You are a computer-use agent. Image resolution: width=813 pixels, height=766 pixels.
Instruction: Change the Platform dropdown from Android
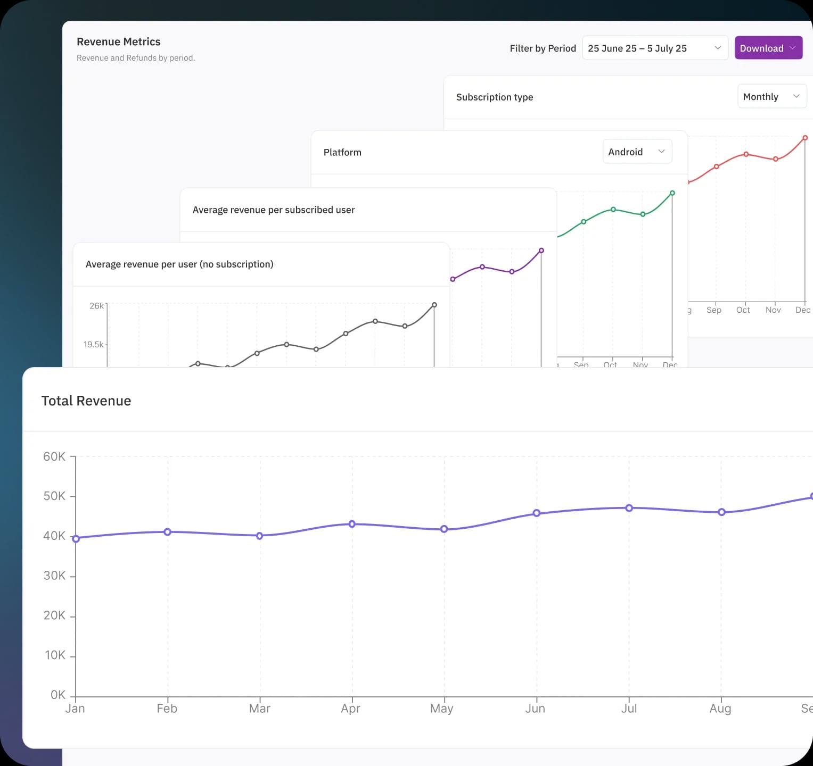(637, 151)
